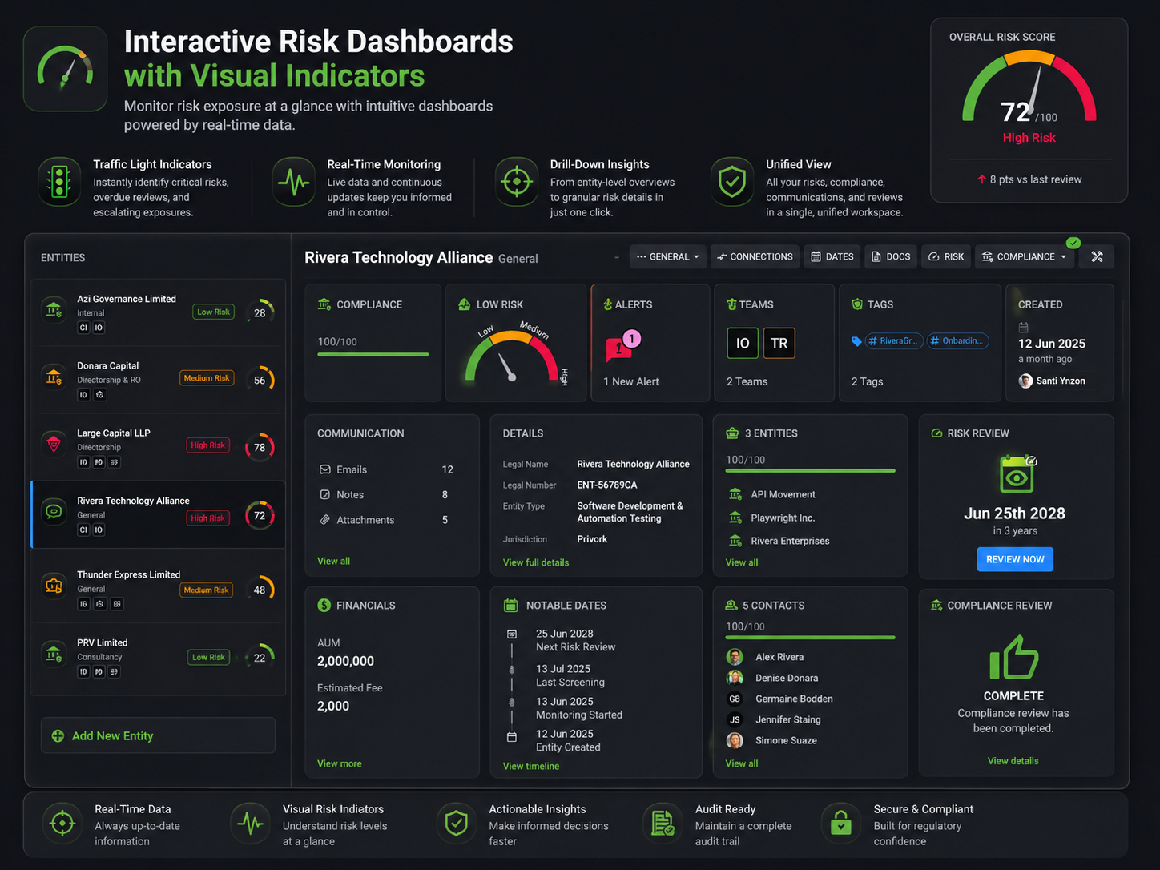Click the tools icon in the entity toolbar

[x=1097, y=256]
